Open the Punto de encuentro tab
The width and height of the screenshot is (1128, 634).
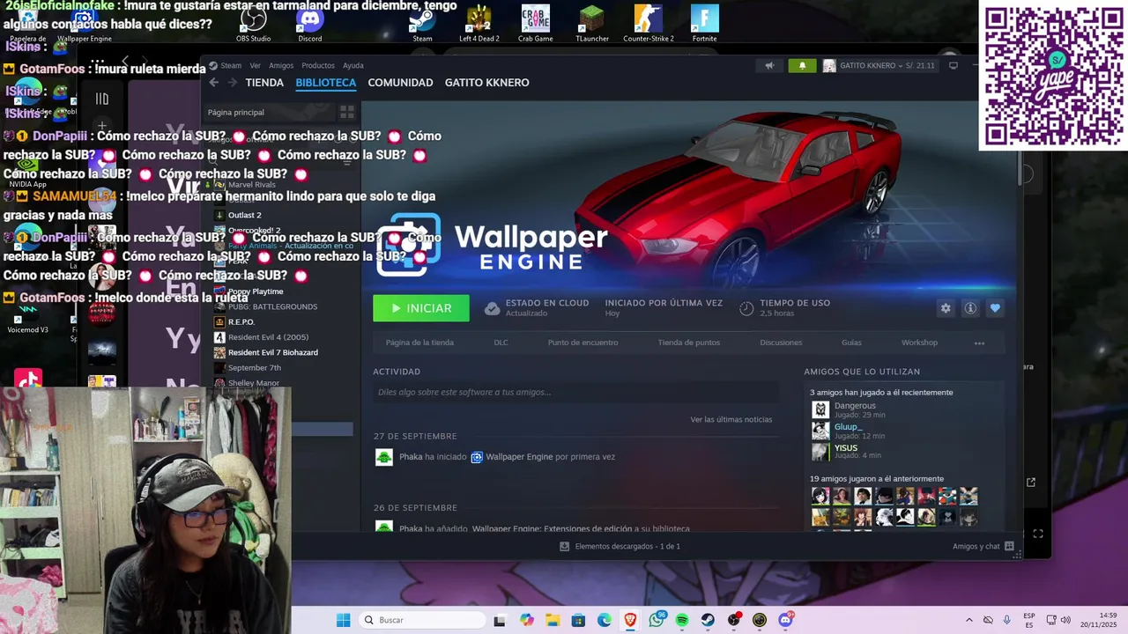pyautogui.click(x=583, y=343)
